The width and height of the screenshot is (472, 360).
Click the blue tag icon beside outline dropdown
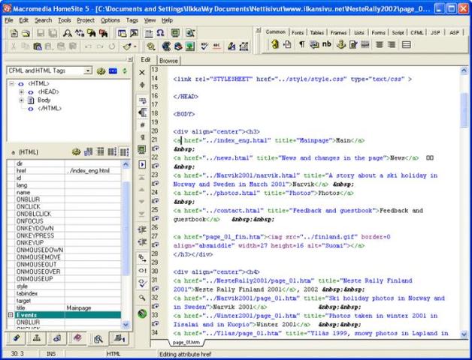point(113,71)
